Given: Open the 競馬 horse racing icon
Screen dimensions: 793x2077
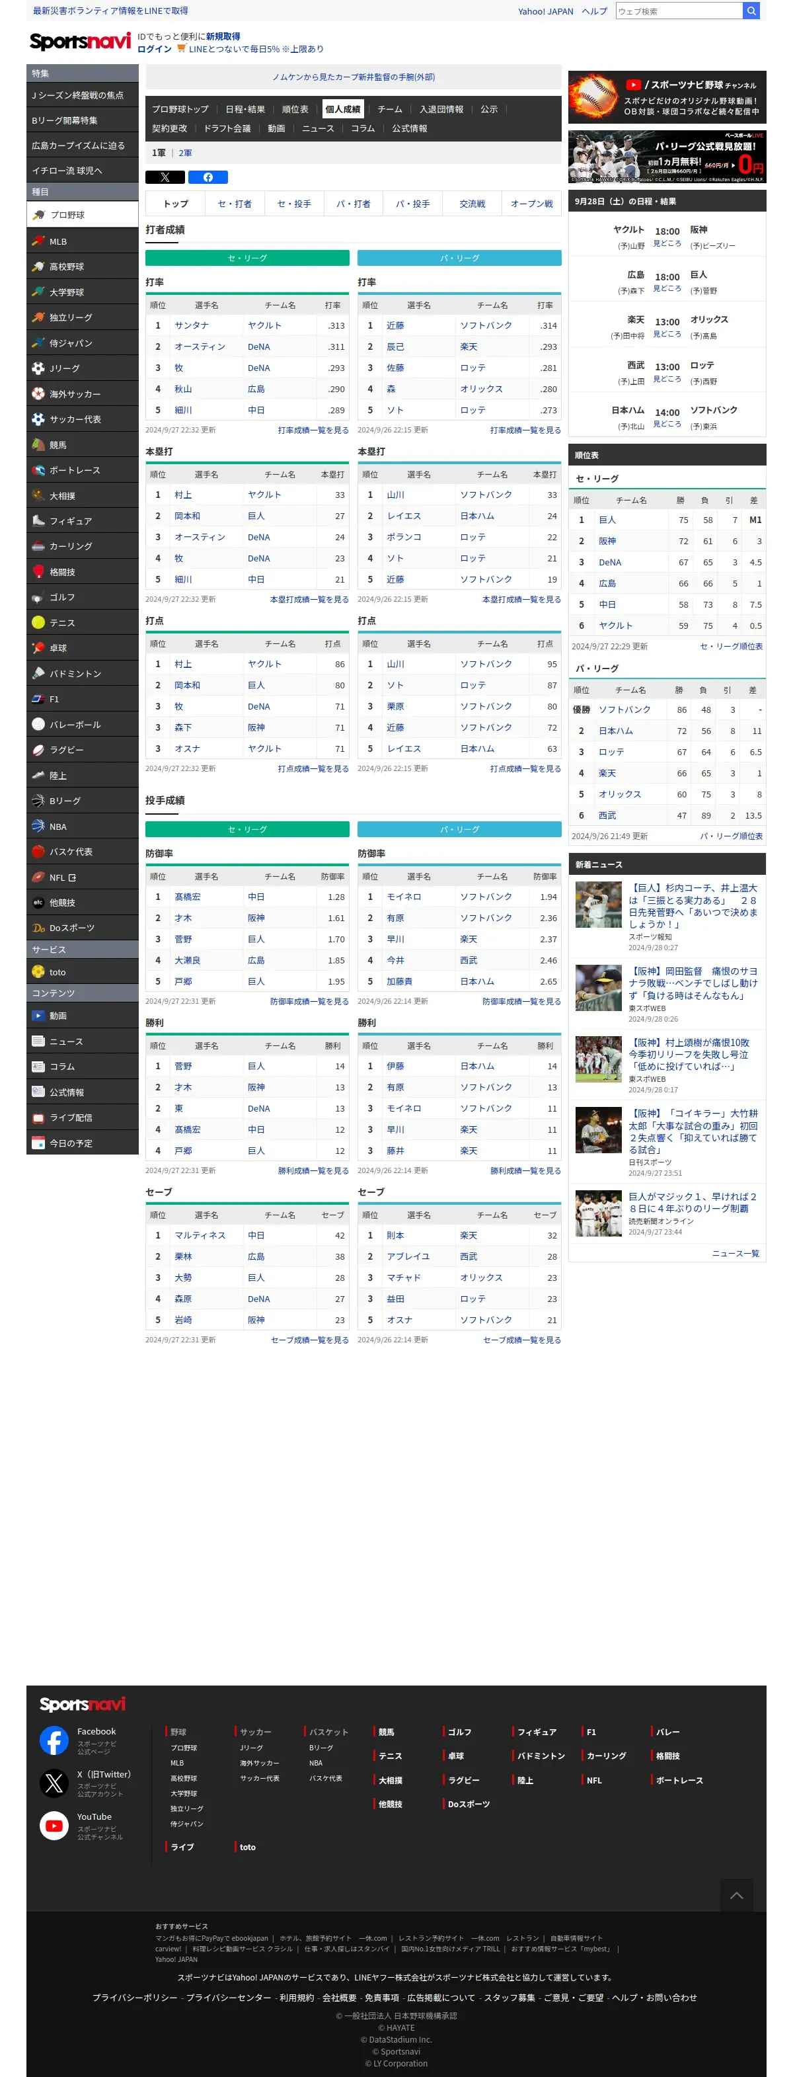Looking at the screenshot, I should pyautogui.click(x=38, y=444).
